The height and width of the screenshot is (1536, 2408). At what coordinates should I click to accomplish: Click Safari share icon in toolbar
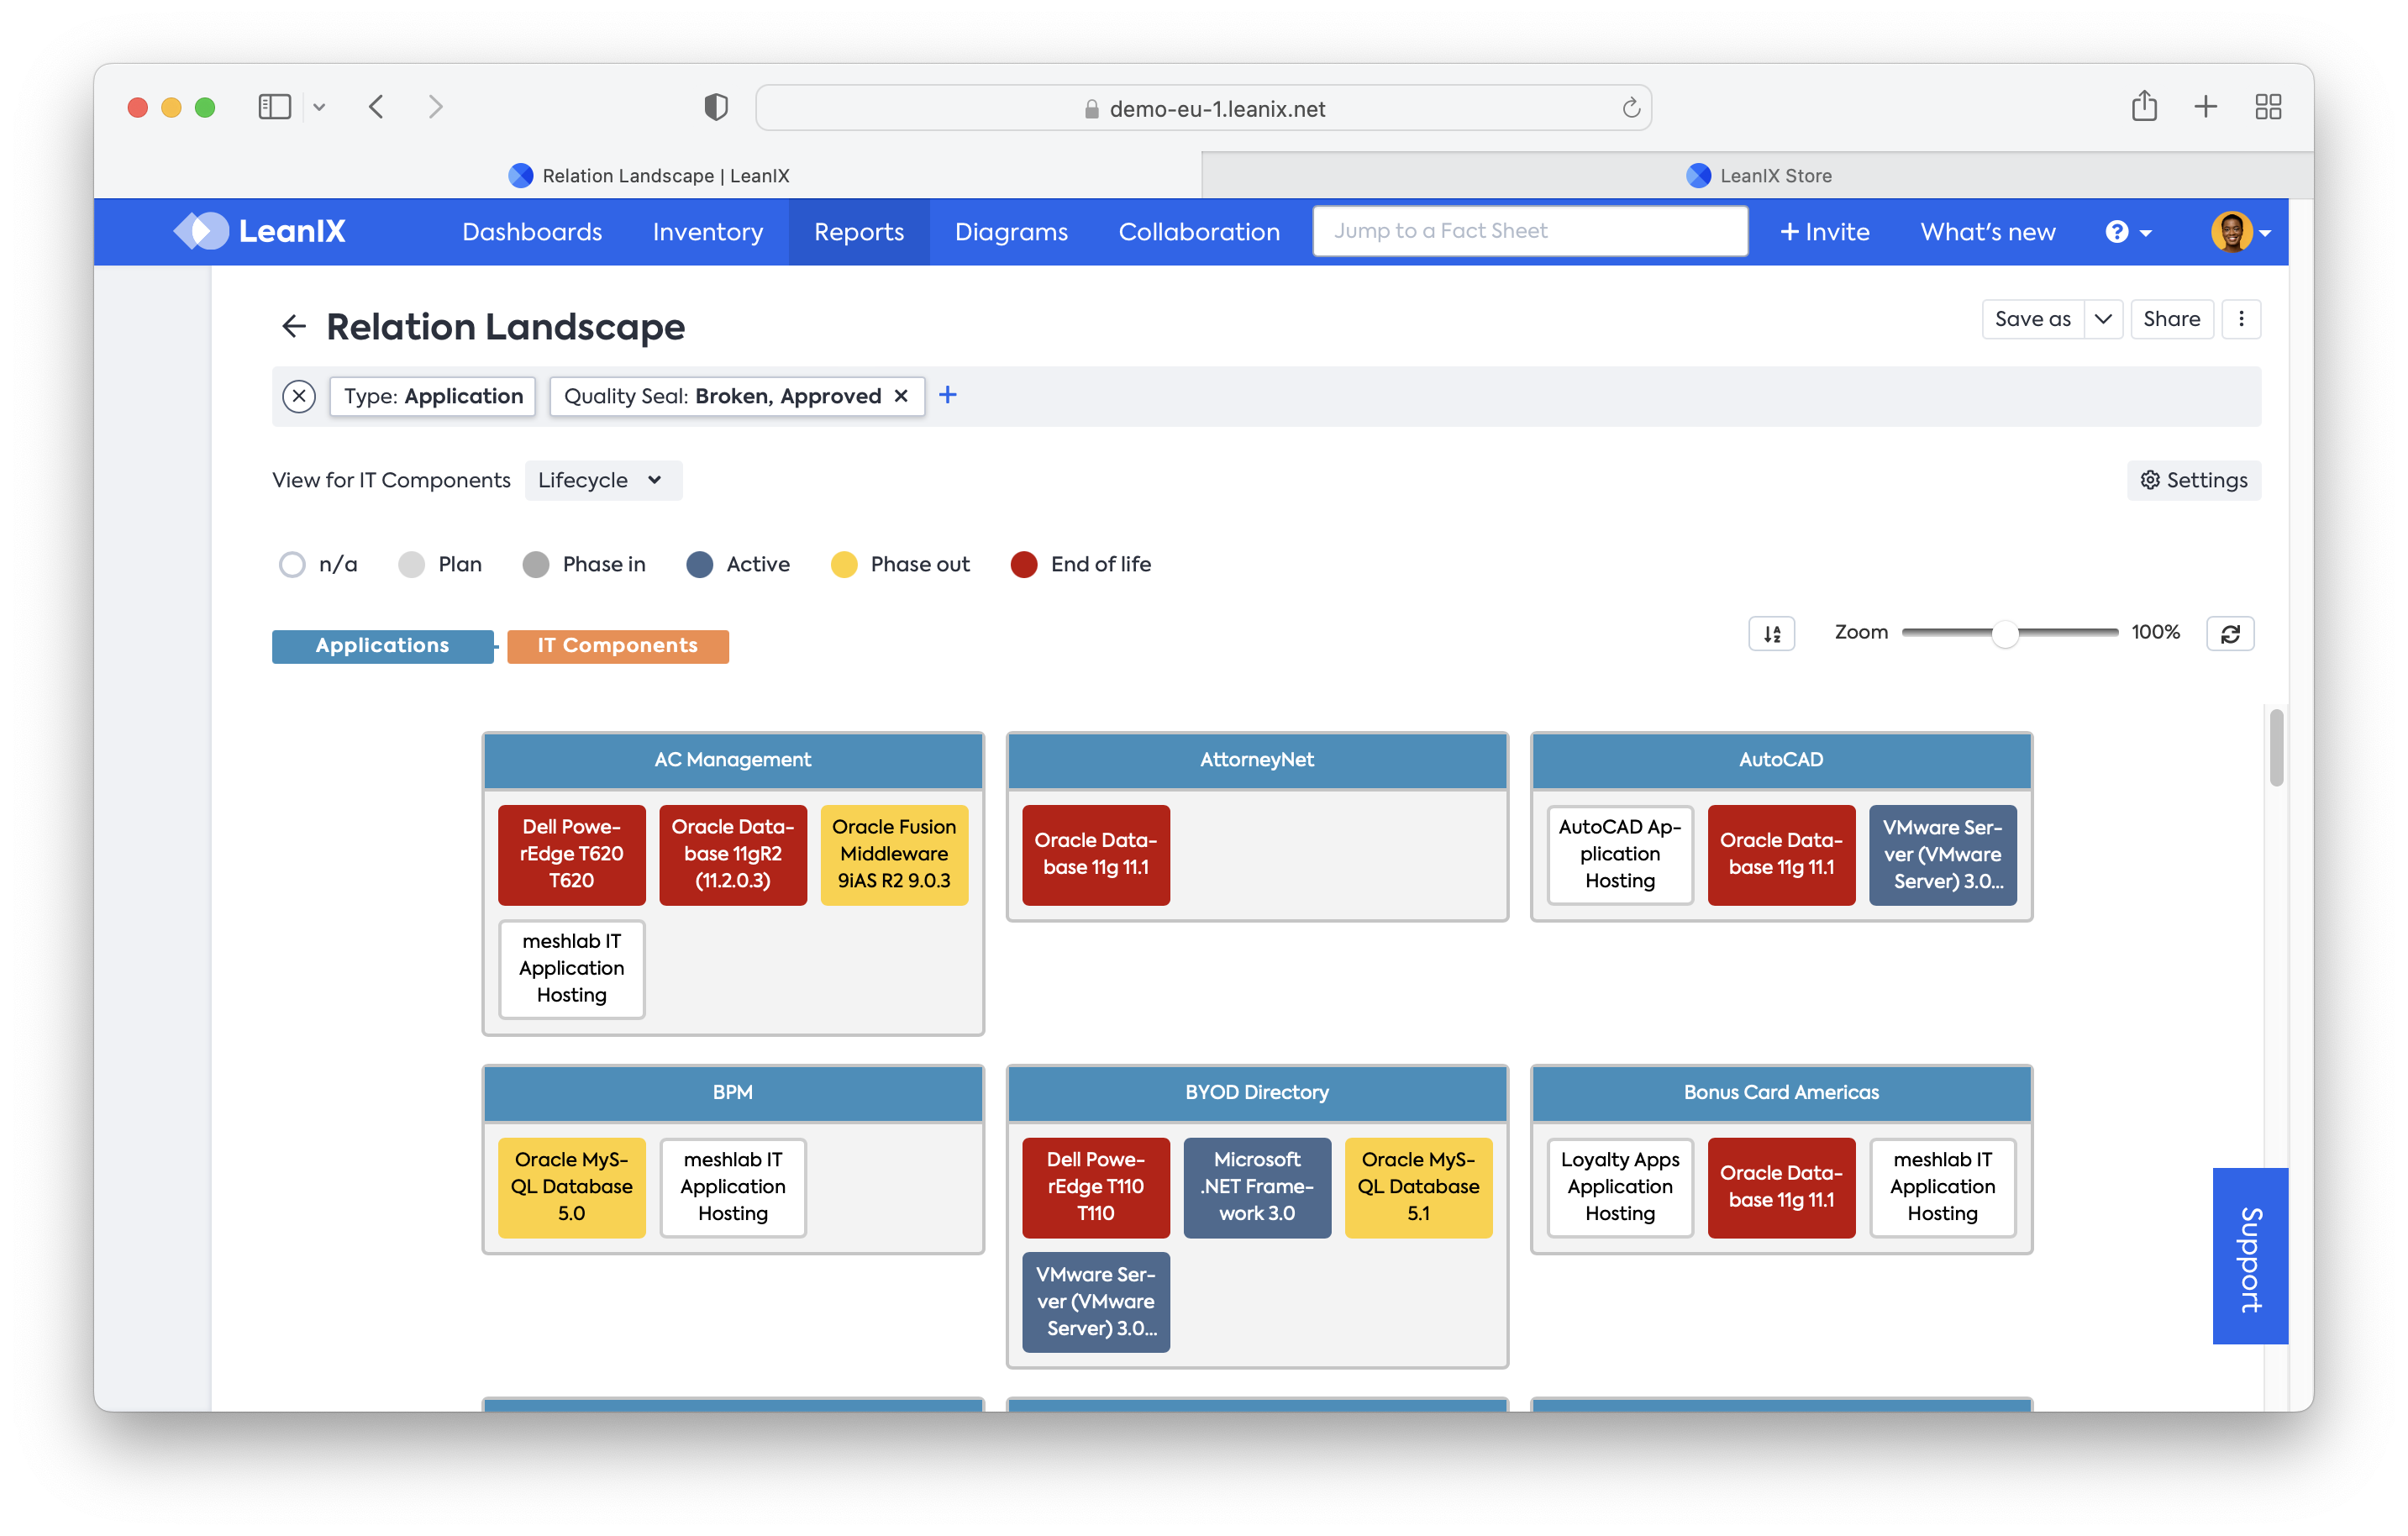tap(2143, 106)
